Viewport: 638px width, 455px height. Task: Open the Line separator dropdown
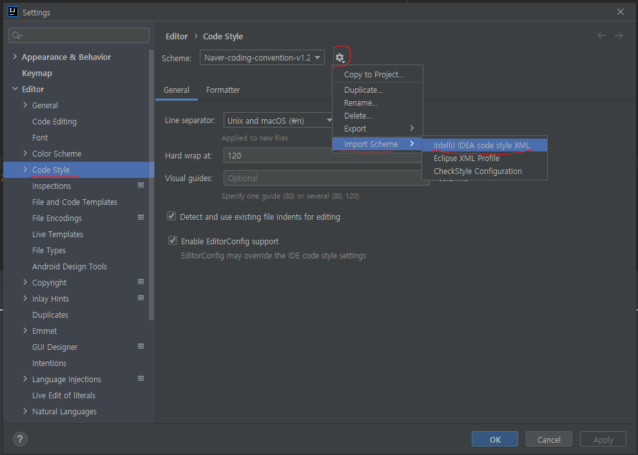(x=278, y=121)
